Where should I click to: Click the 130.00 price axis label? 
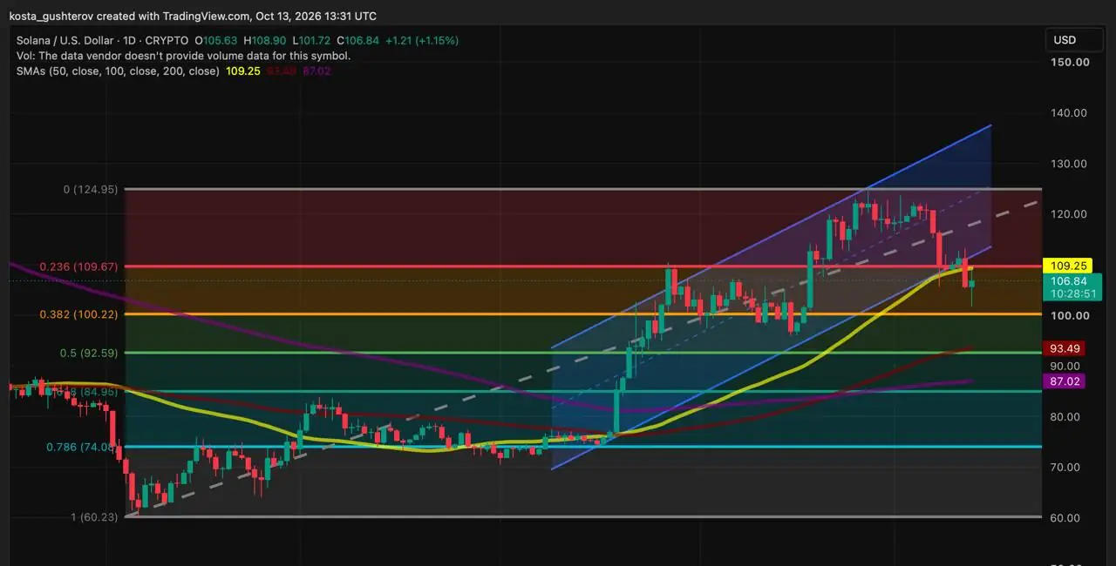pos(1068,163)
